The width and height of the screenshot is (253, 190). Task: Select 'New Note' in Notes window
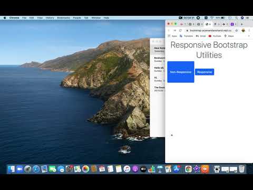click(158, 50)
